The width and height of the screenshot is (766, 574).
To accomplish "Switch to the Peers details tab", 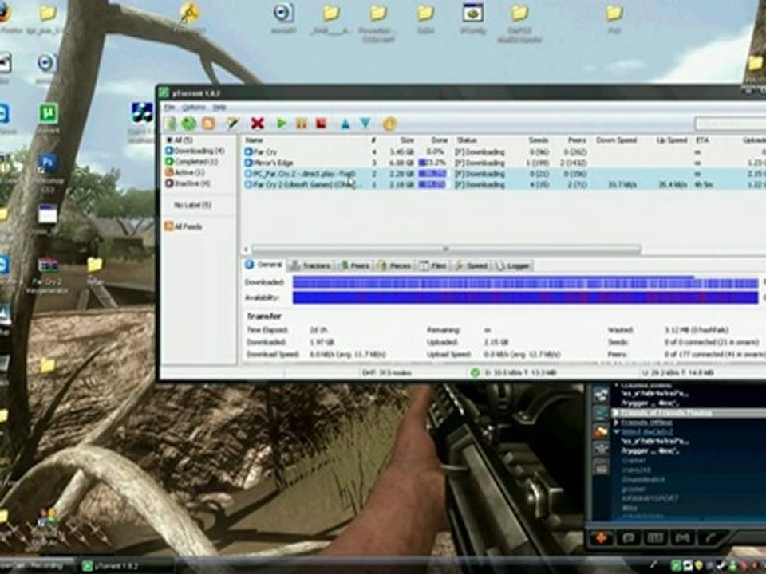I will click(x=354, y=265).
